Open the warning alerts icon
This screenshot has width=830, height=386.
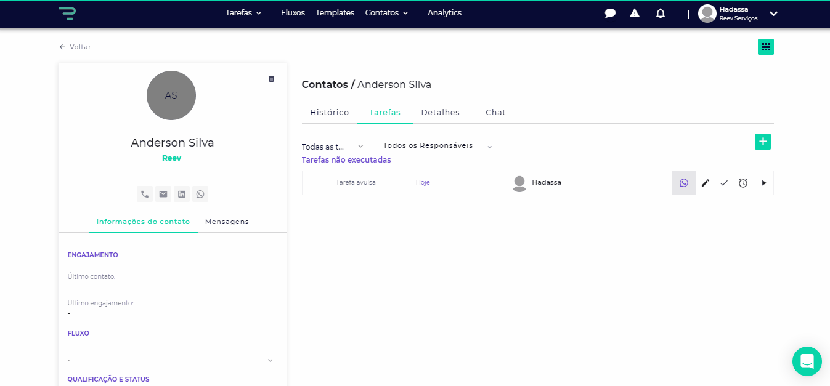click(x=635, y=13)
